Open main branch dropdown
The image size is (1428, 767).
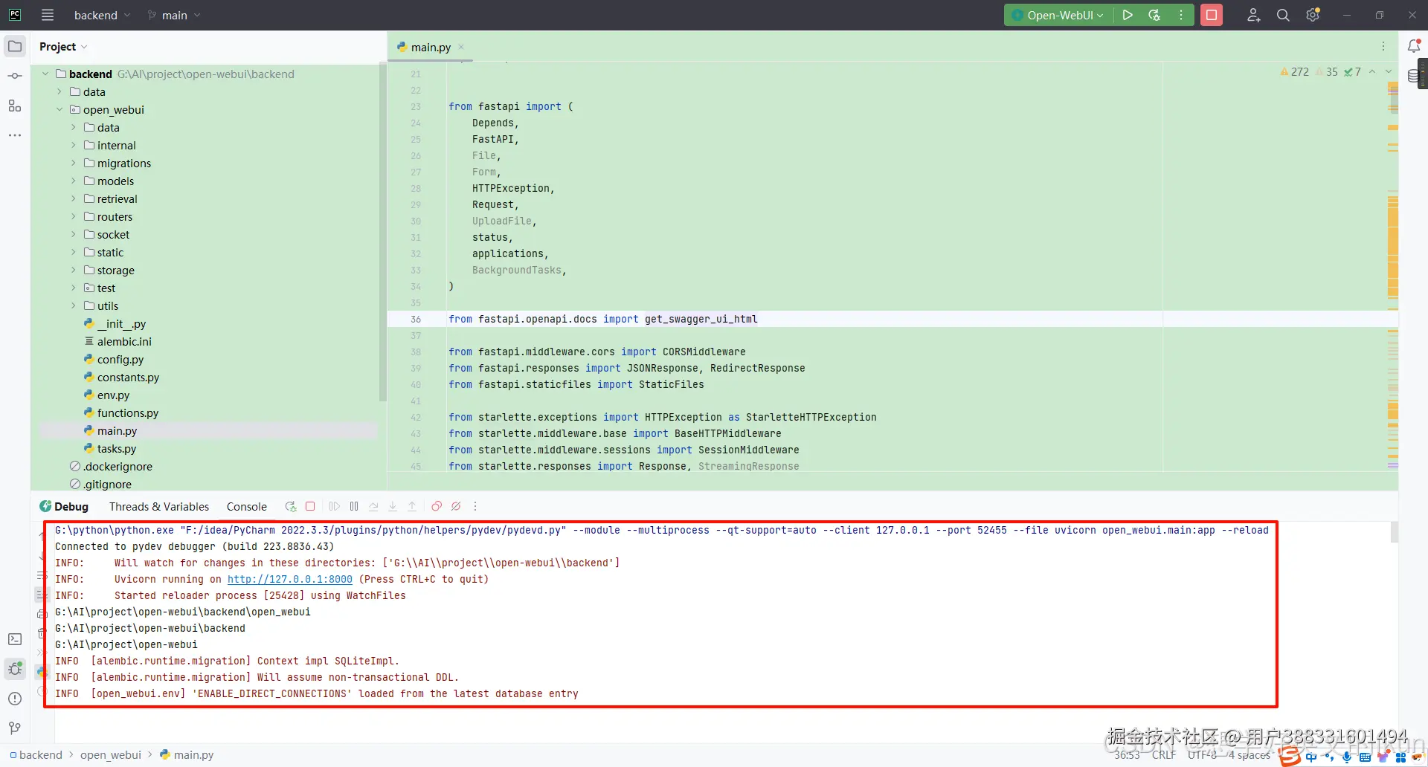(175, 15)
